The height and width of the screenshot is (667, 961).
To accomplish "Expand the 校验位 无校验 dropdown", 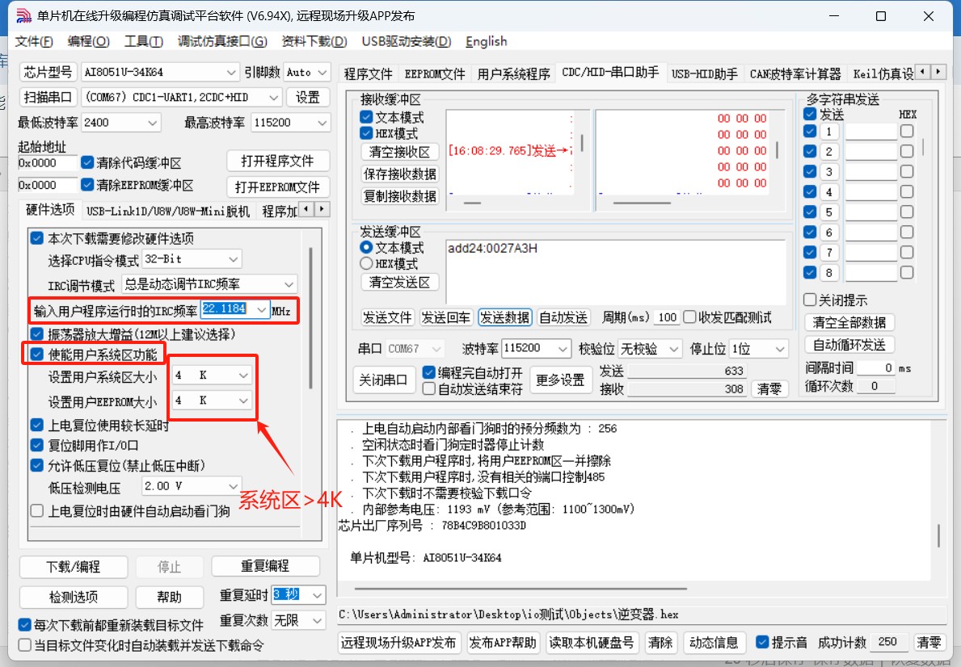I will 673,349.
